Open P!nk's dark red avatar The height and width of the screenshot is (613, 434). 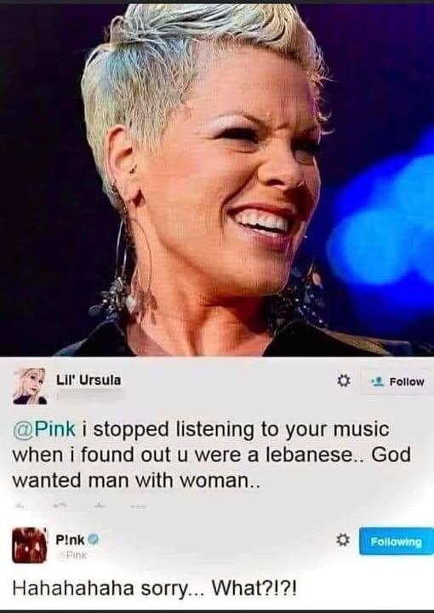click(30, 545)
